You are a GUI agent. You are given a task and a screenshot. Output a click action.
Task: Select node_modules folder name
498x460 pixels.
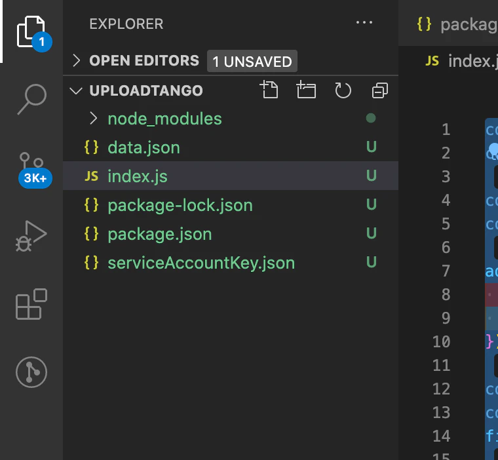click(164, 119)
